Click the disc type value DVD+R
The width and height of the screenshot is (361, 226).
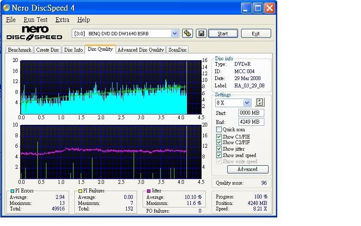tap(242, 64)
